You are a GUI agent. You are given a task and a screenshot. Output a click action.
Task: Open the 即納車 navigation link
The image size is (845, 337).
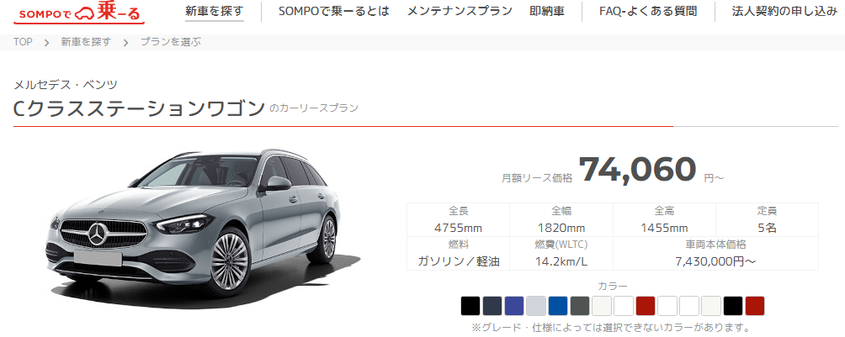click(547, 11)
